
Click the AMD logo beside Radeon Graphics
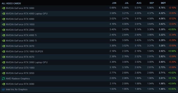3,78
